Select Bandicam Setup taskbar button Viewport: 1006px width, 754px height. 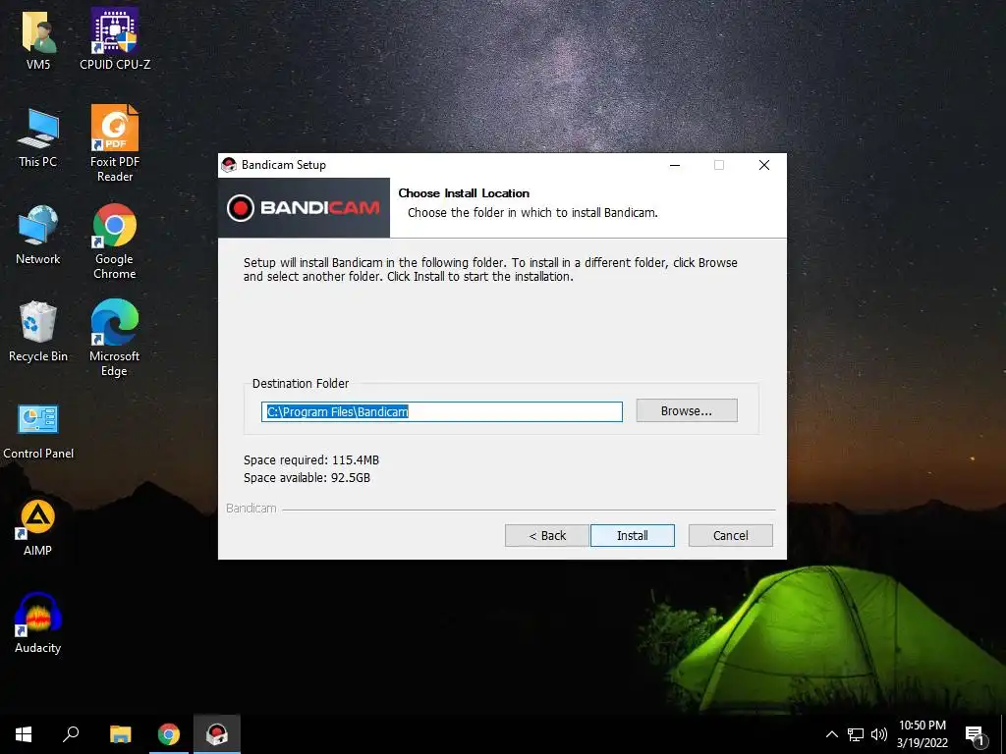pyautogui.click(x=217, y=734)
